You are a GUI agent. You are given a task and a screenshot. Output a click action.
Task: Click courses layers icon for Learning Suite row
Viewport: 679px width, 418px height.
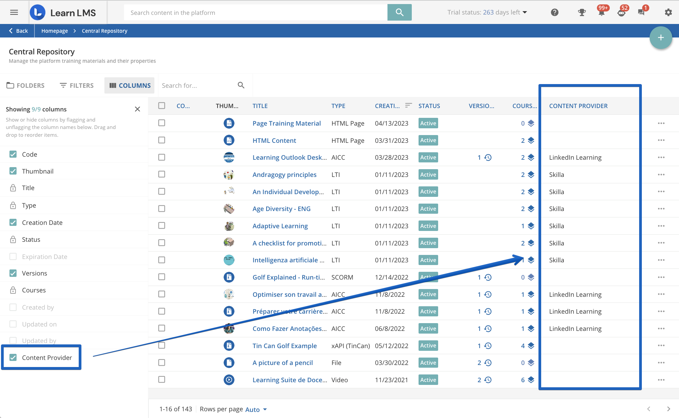pos(531,380)
